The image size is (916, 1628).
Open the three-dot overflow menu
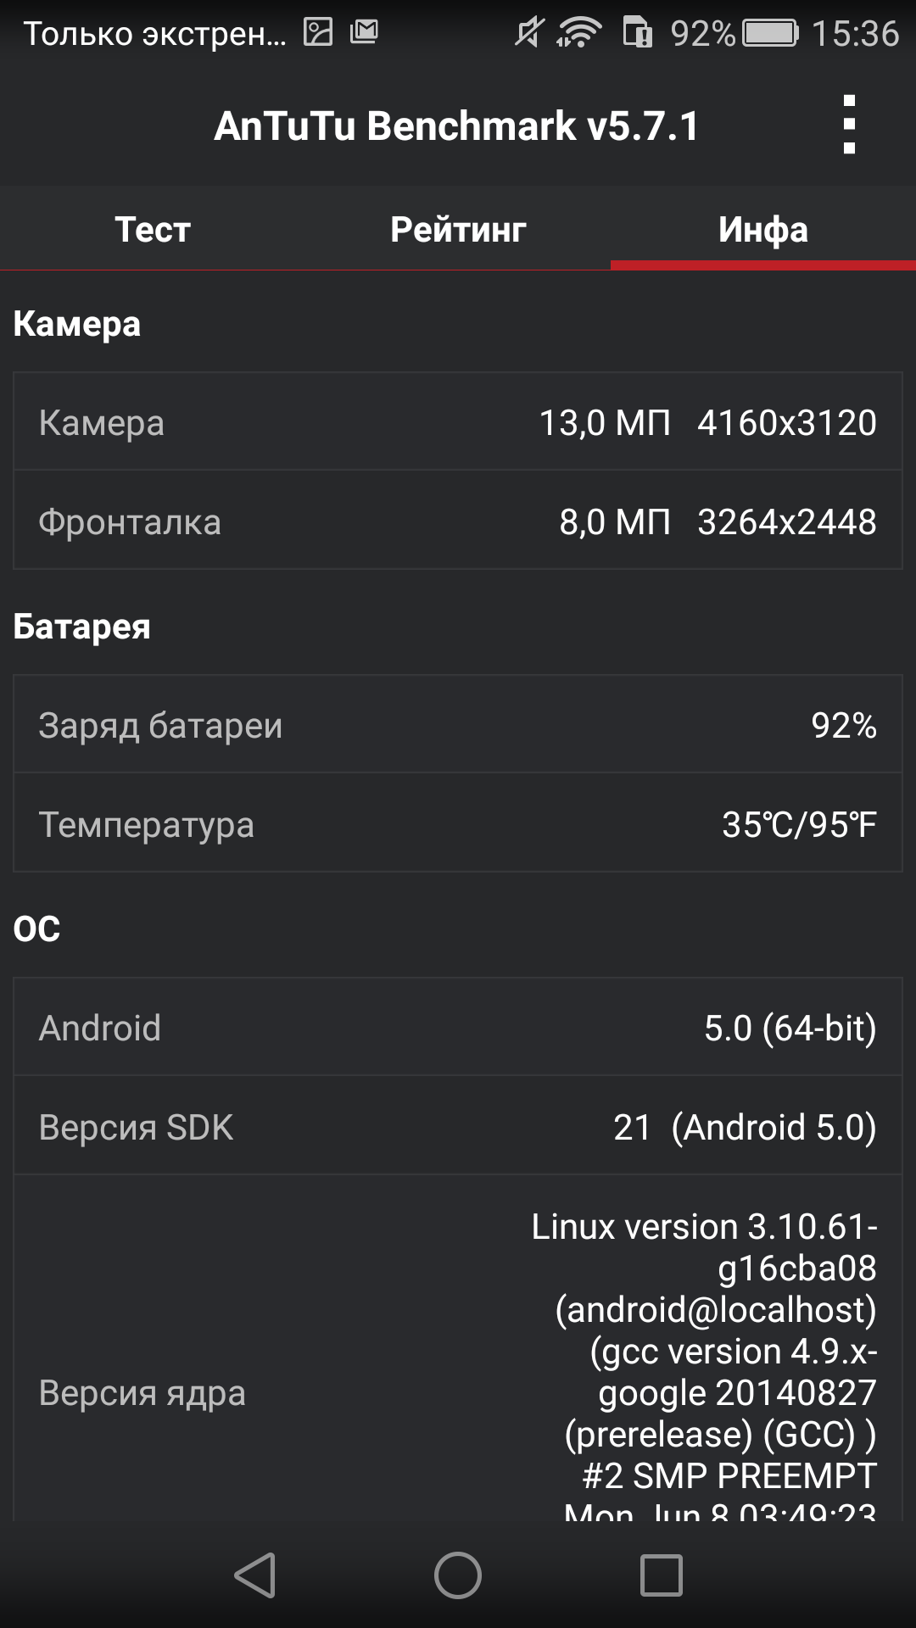pos(849,125)
